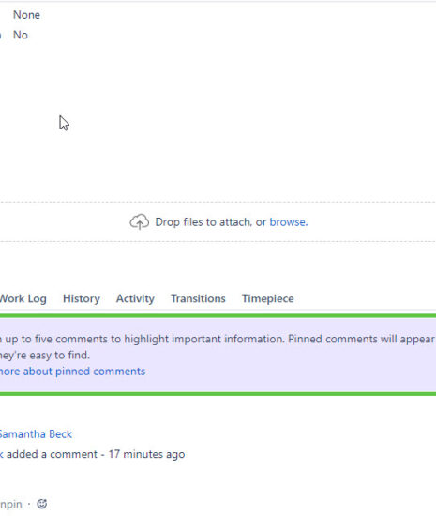Open the emoji reaction picker icon
436x516 pixels.
[42, 504]
